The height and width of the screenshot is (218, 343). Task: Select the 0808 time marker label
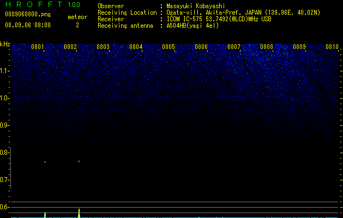[x=267, y=47]
